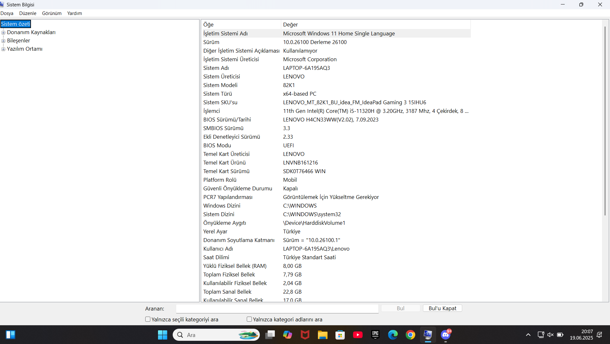Click the 'PCR7 Yapılandırması' row label

(x=228, y=197)
